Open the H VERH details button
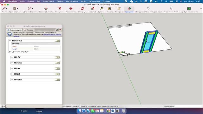The width and height of the screenshot is (203, 114). click(x=58, y=79)
